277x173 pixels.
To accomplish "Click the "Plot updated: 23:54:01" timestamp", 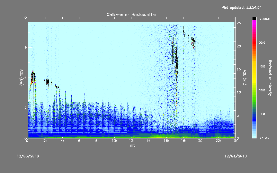I will [x=241, y=7].
